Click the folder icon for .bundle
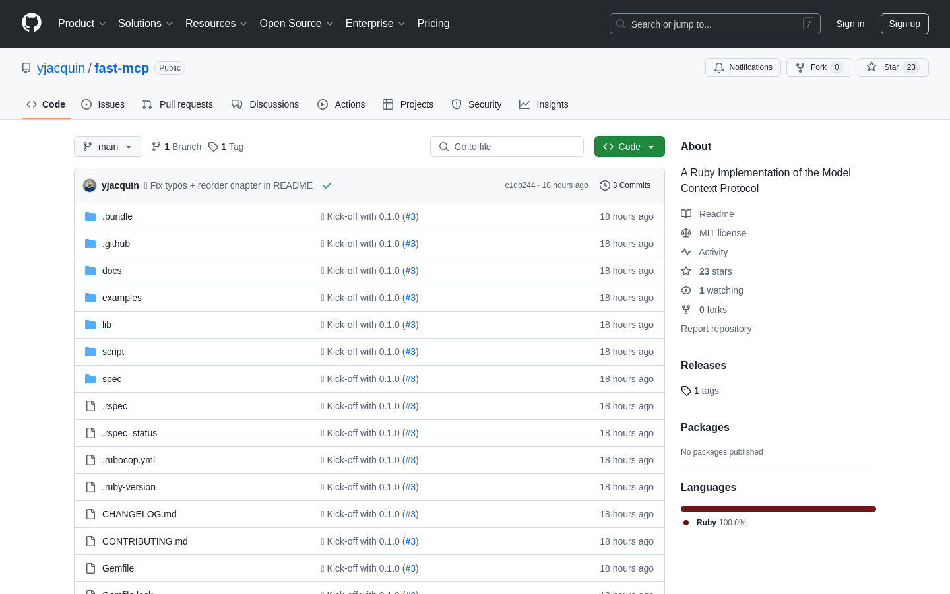Screen dimensions: 950x594 pyautogui.click(x=90, y=216)
